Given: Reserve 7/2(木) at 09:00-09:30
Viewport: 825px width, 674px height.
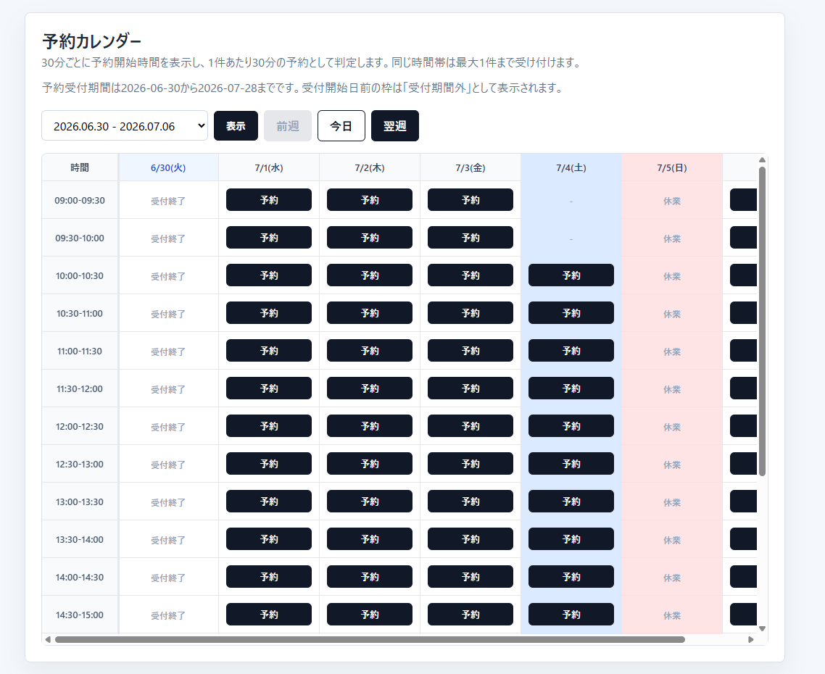Looking at the screenshot, I should click(369, 200).
